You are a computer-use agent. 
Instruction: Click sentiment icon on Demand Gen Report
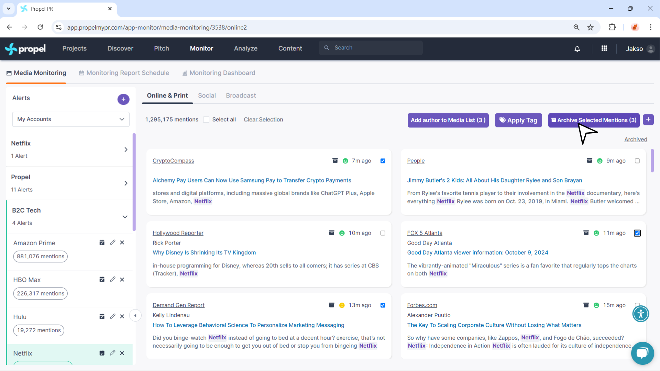[x=342, y=305]
